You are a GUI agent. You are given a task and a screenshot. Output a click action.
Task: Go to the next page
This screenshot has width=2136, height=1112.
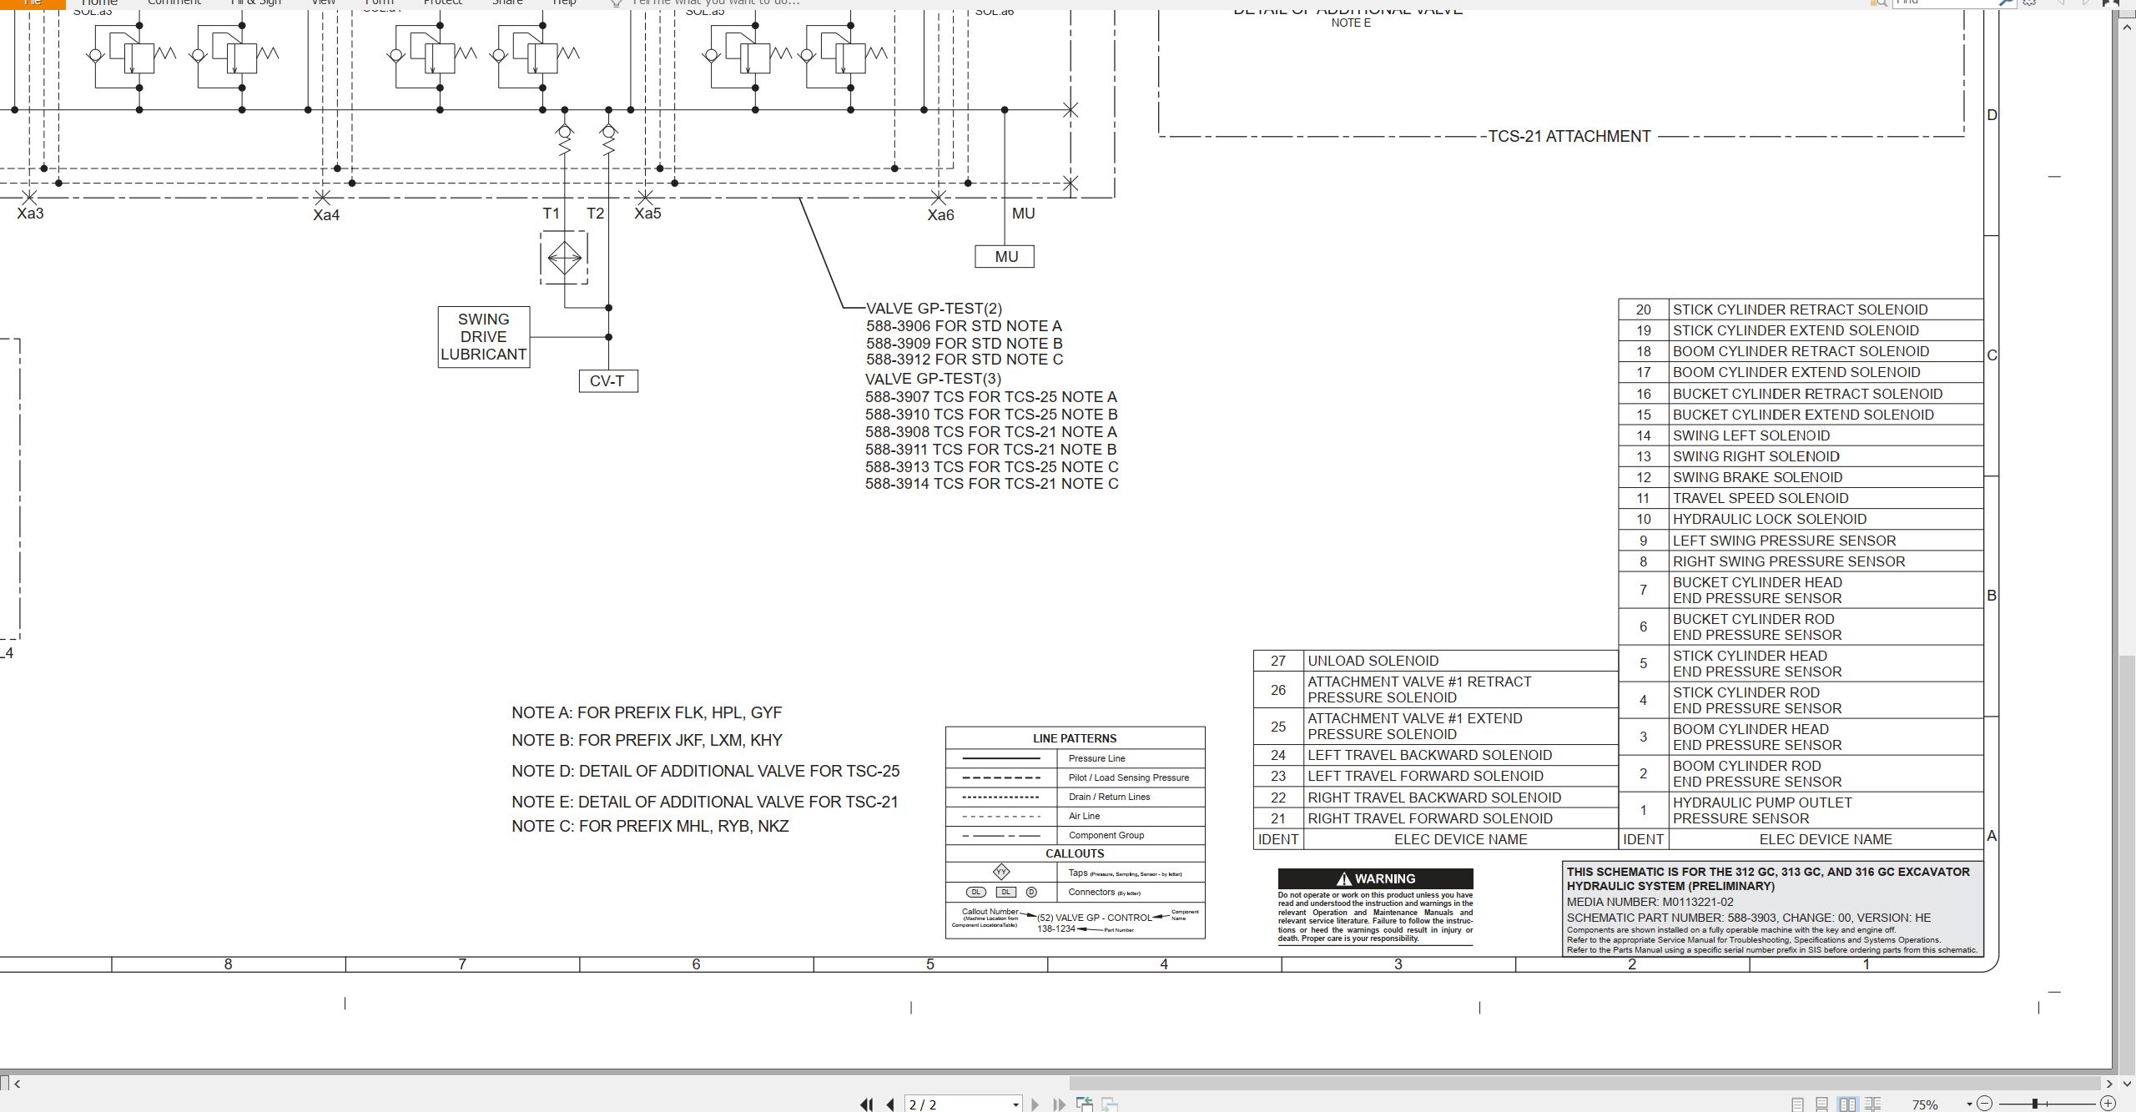1035,1104
